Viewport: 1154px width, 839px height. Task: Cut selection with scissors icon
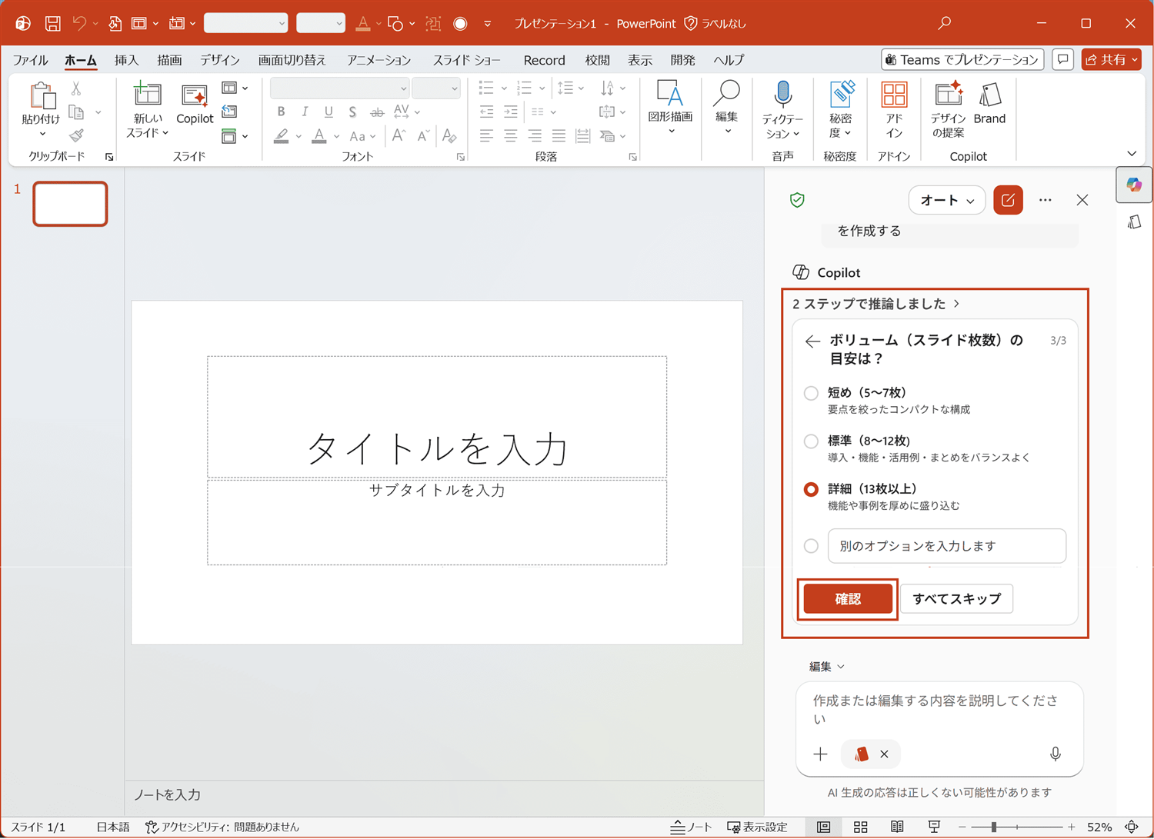(76, 89)
